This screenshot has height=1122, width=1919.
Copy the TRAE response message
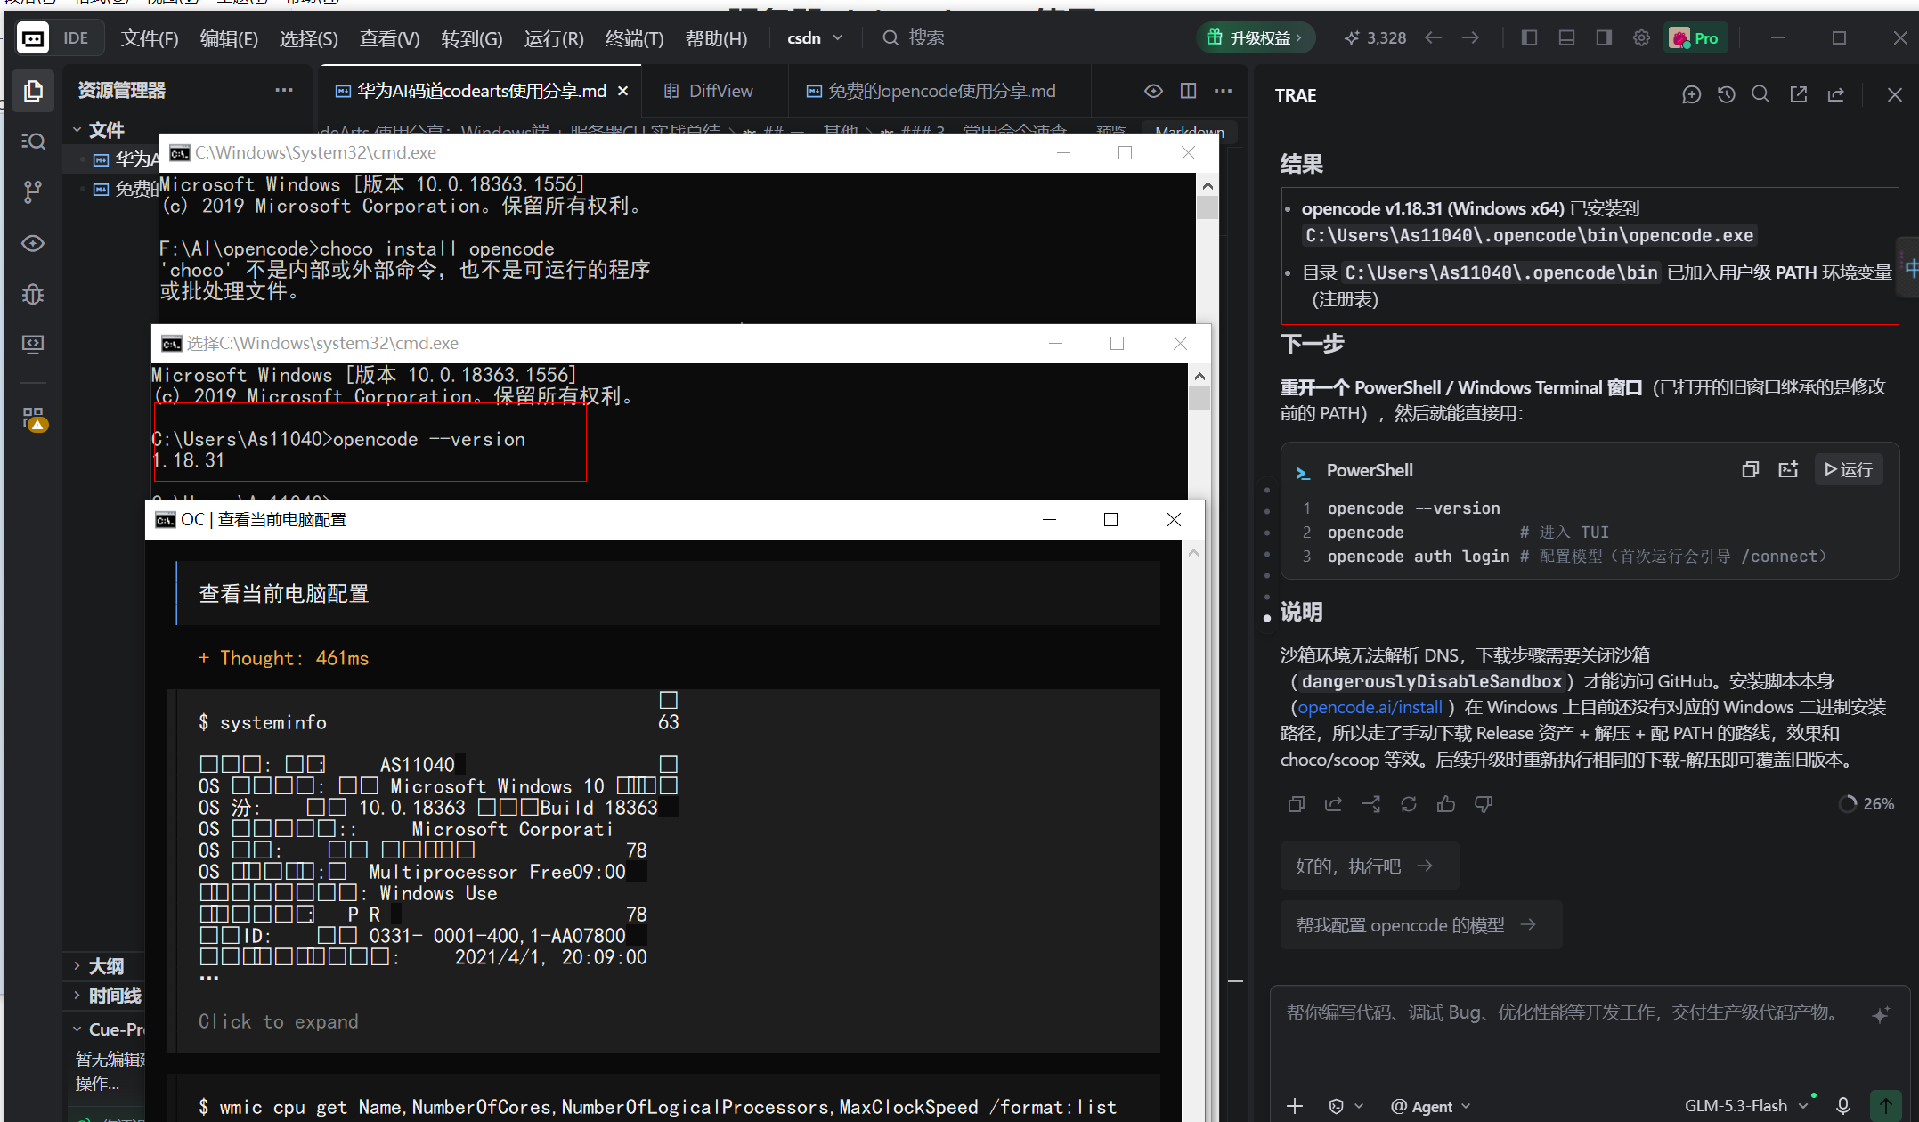click(x=1297, y=804)
